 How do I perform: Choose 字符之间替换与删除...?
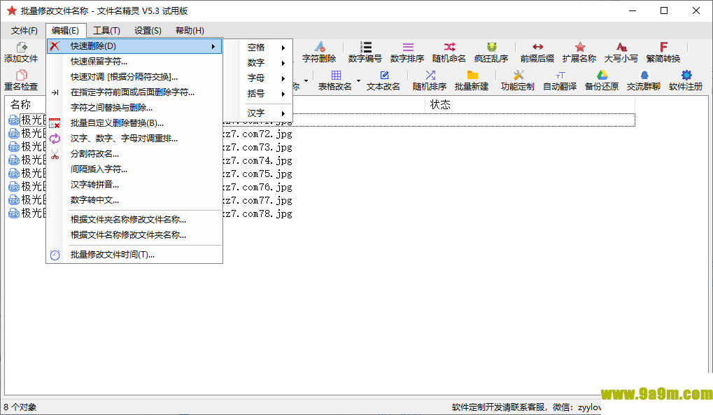pos(134,108)
